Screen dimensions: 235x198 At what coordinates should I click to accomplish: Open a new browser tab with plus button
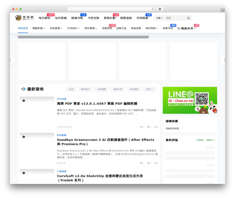(x=223, y=10)
